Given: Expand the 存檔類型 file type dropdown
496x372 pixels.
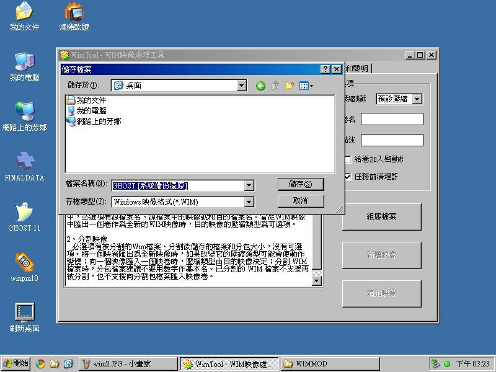Looking at the screenshot, I should [249, 201].
